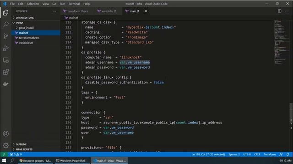Expand the Open Editors section

click(x=25, y=18)
